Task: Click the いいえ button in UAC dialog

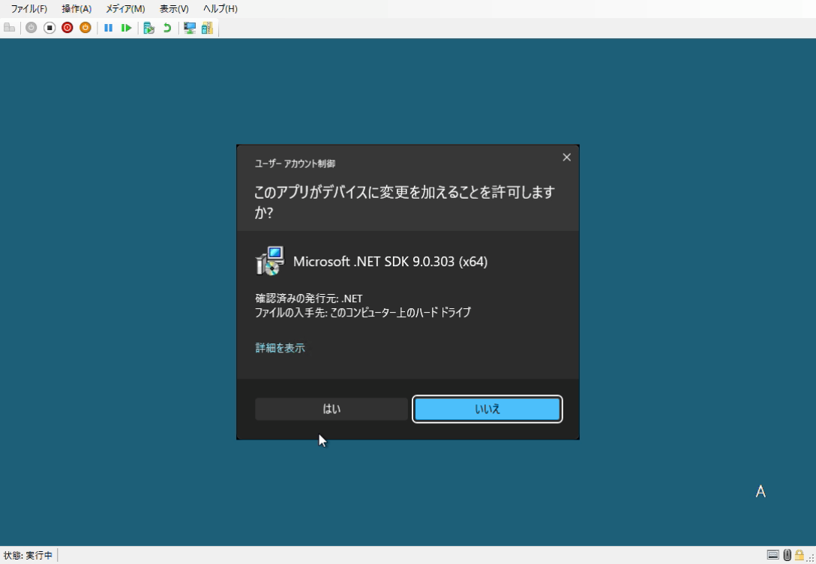Action: pos(487,409)
